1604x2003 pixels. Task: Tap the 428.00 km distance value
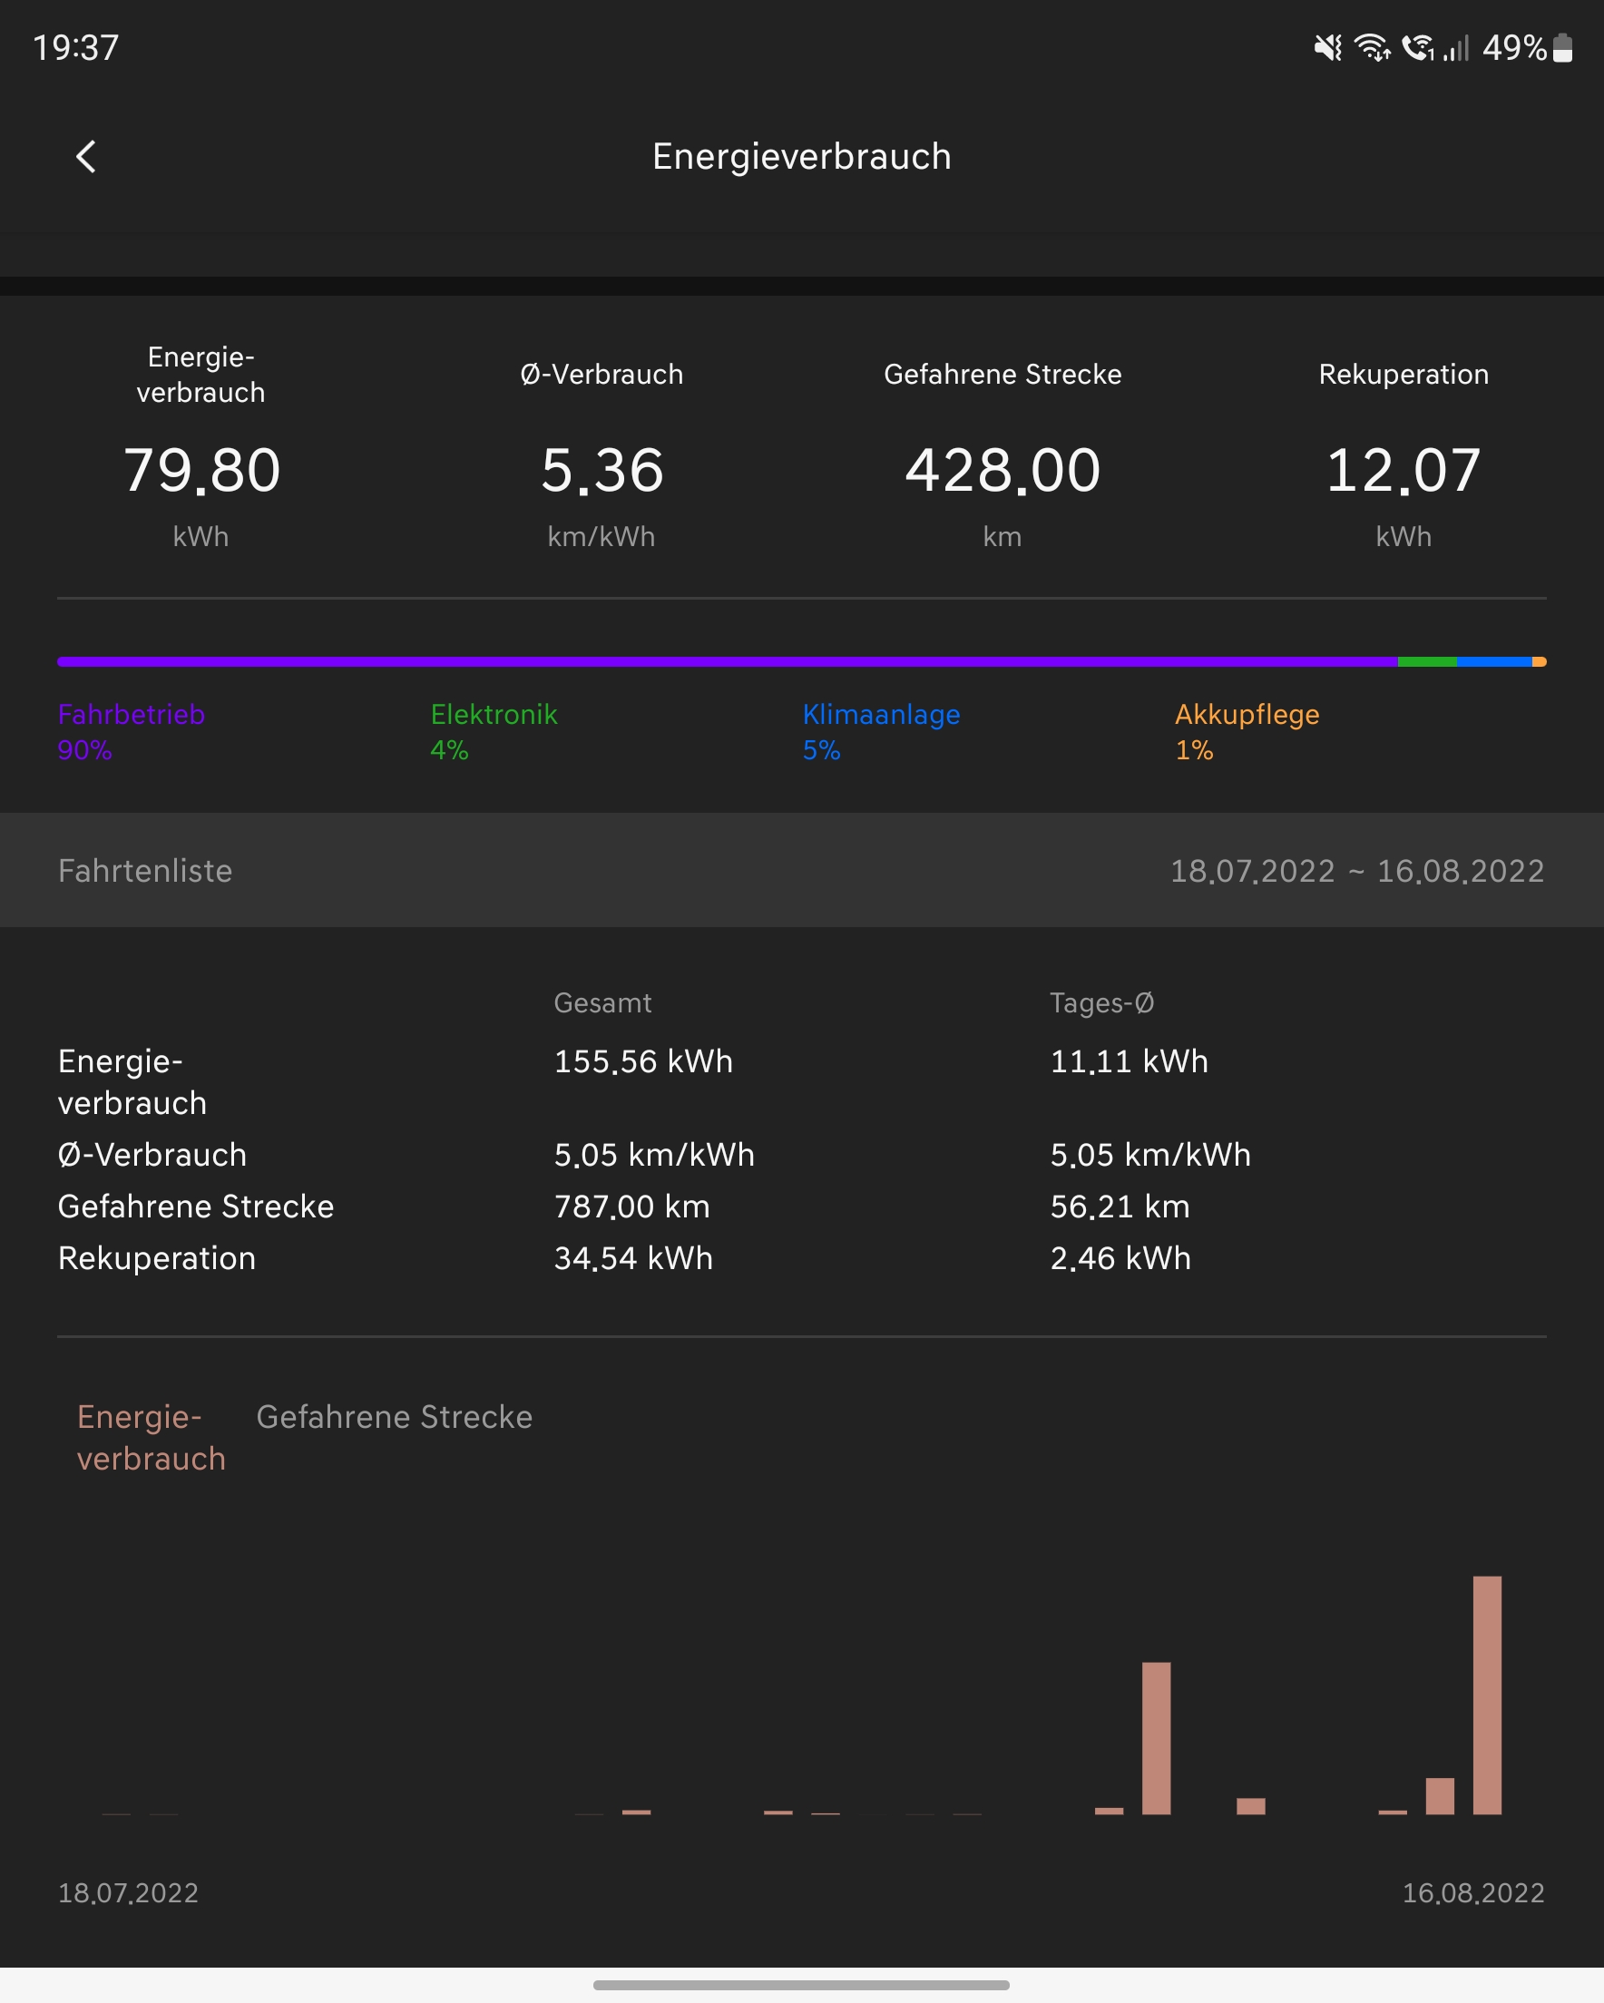(1002, 470)
